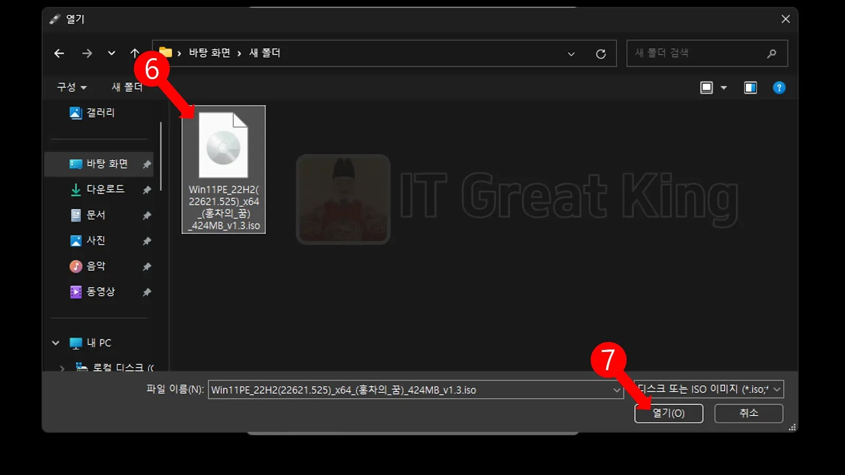Expand the 로컬 디스크 tree node

pyautogui.click(x=62, y=368)
